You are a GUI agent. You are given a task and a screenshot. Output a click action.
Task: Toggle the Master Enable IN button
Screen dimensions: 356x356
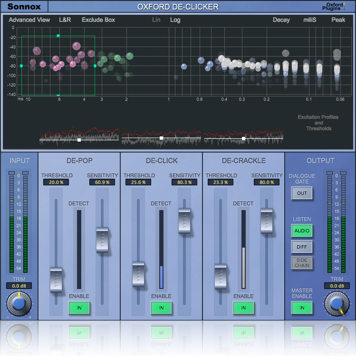302,308
